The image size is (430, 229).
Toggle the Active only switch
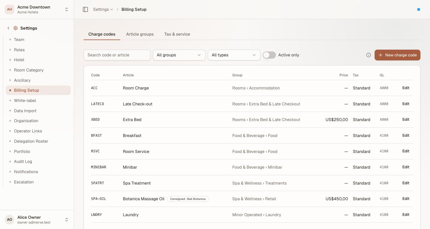[x=269, y=55]
